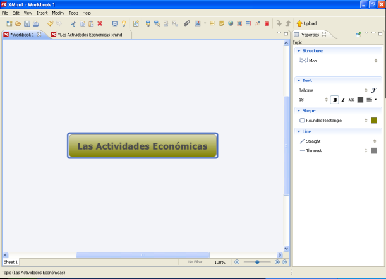Insert a topic with the Topic icon
Viewport: 386px width, 279px height.
pyautogui.click(x=148, y=23)
